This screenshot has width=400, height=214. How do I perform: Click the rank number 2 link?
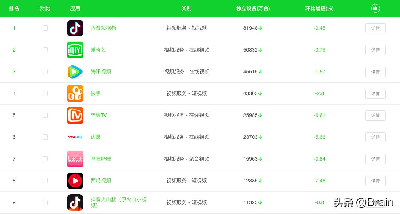pos(14,50)
